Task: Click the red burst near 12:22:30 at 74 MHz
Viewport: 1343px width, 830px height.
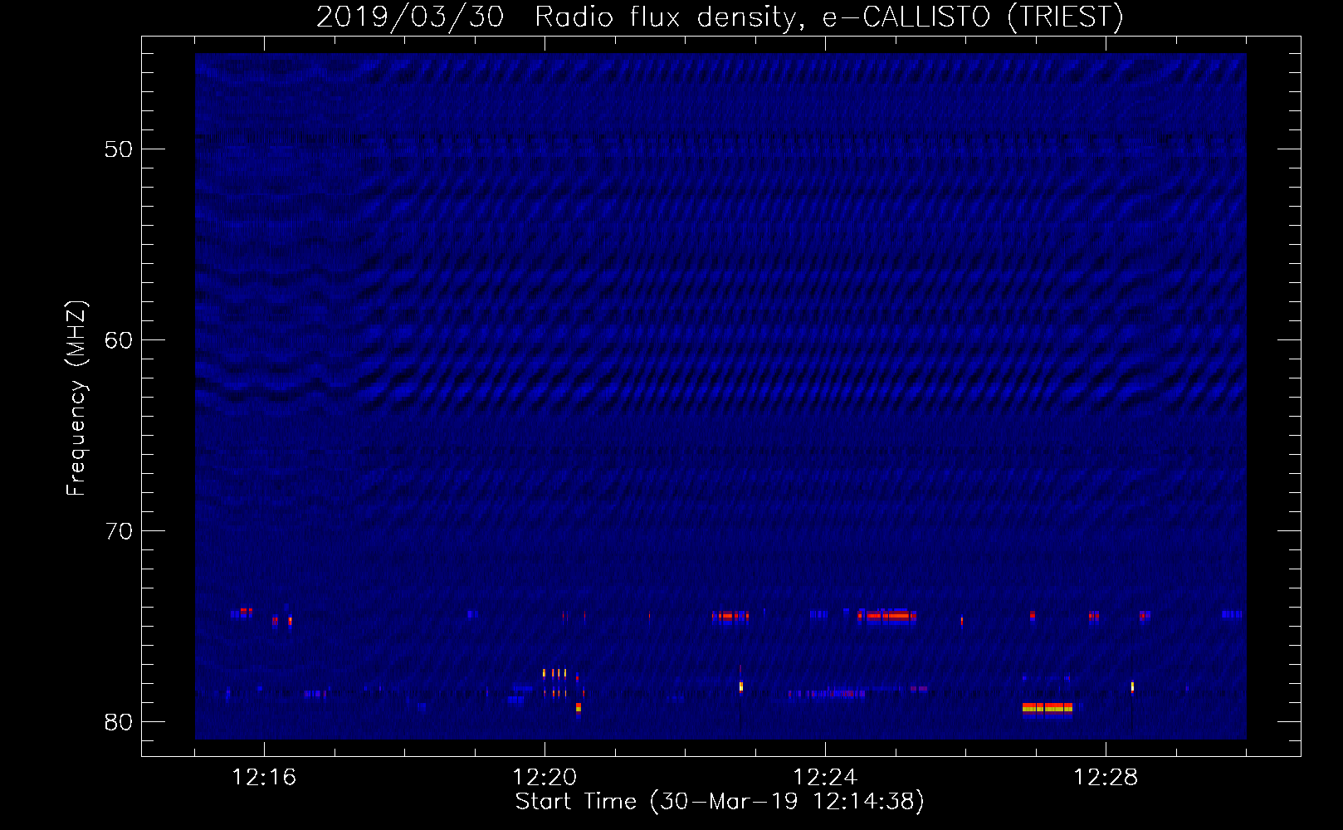Action: [x=730, y=616]
